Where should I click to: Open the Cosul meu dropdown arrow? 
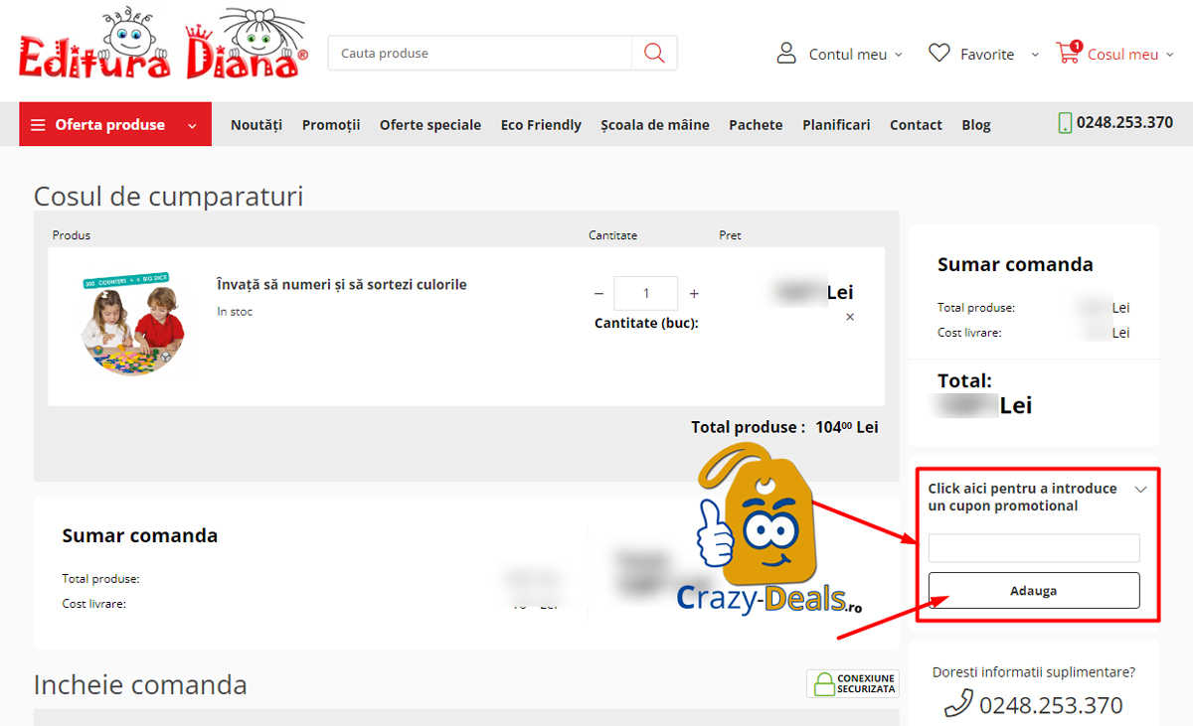click(1170, 55)
